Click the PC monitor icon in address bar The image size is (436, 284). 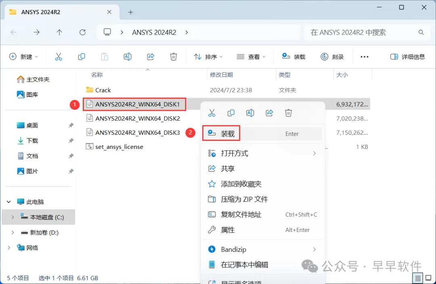(107, 32)
